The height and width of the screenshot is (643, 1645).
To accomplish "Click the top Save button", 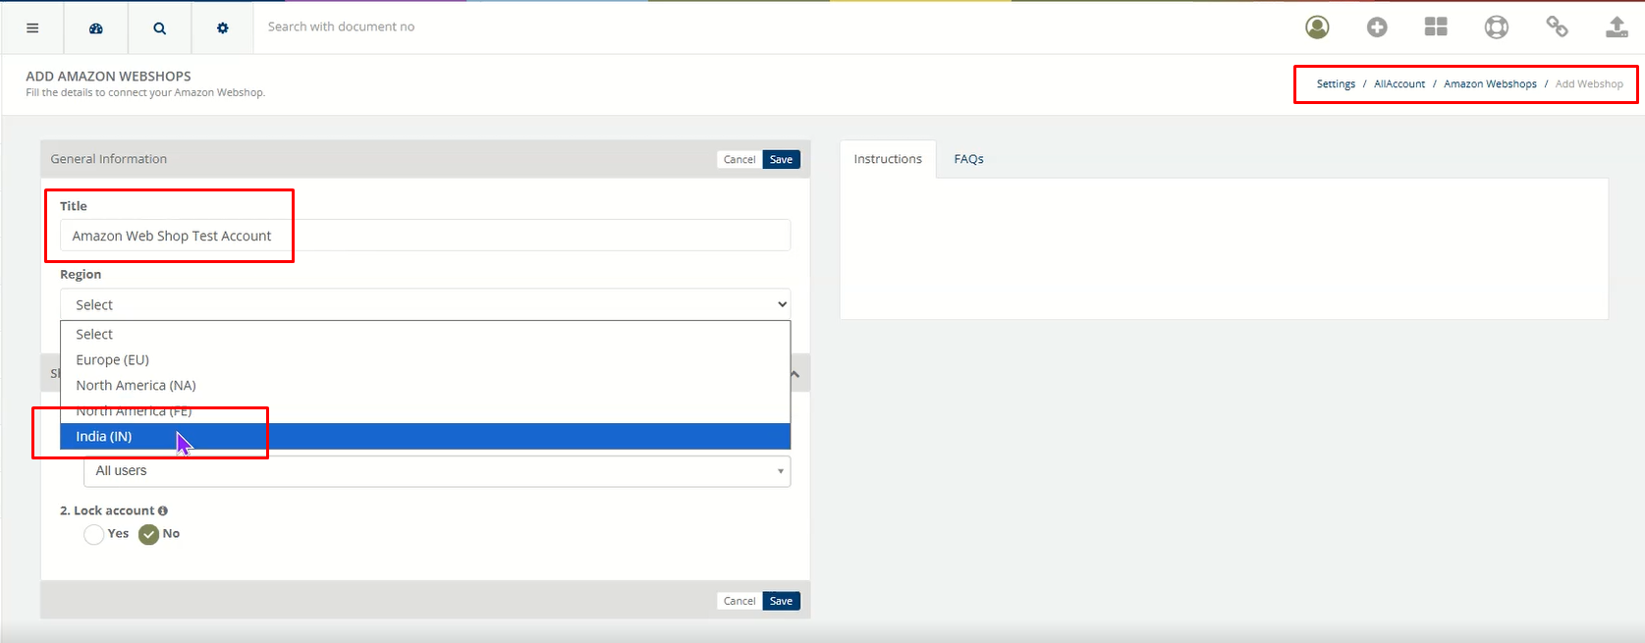I will pos(781,159).
